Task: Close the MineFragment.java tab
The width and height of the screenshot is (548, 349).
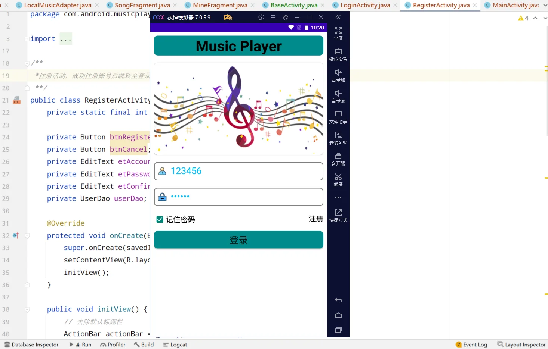Action: 253,5
